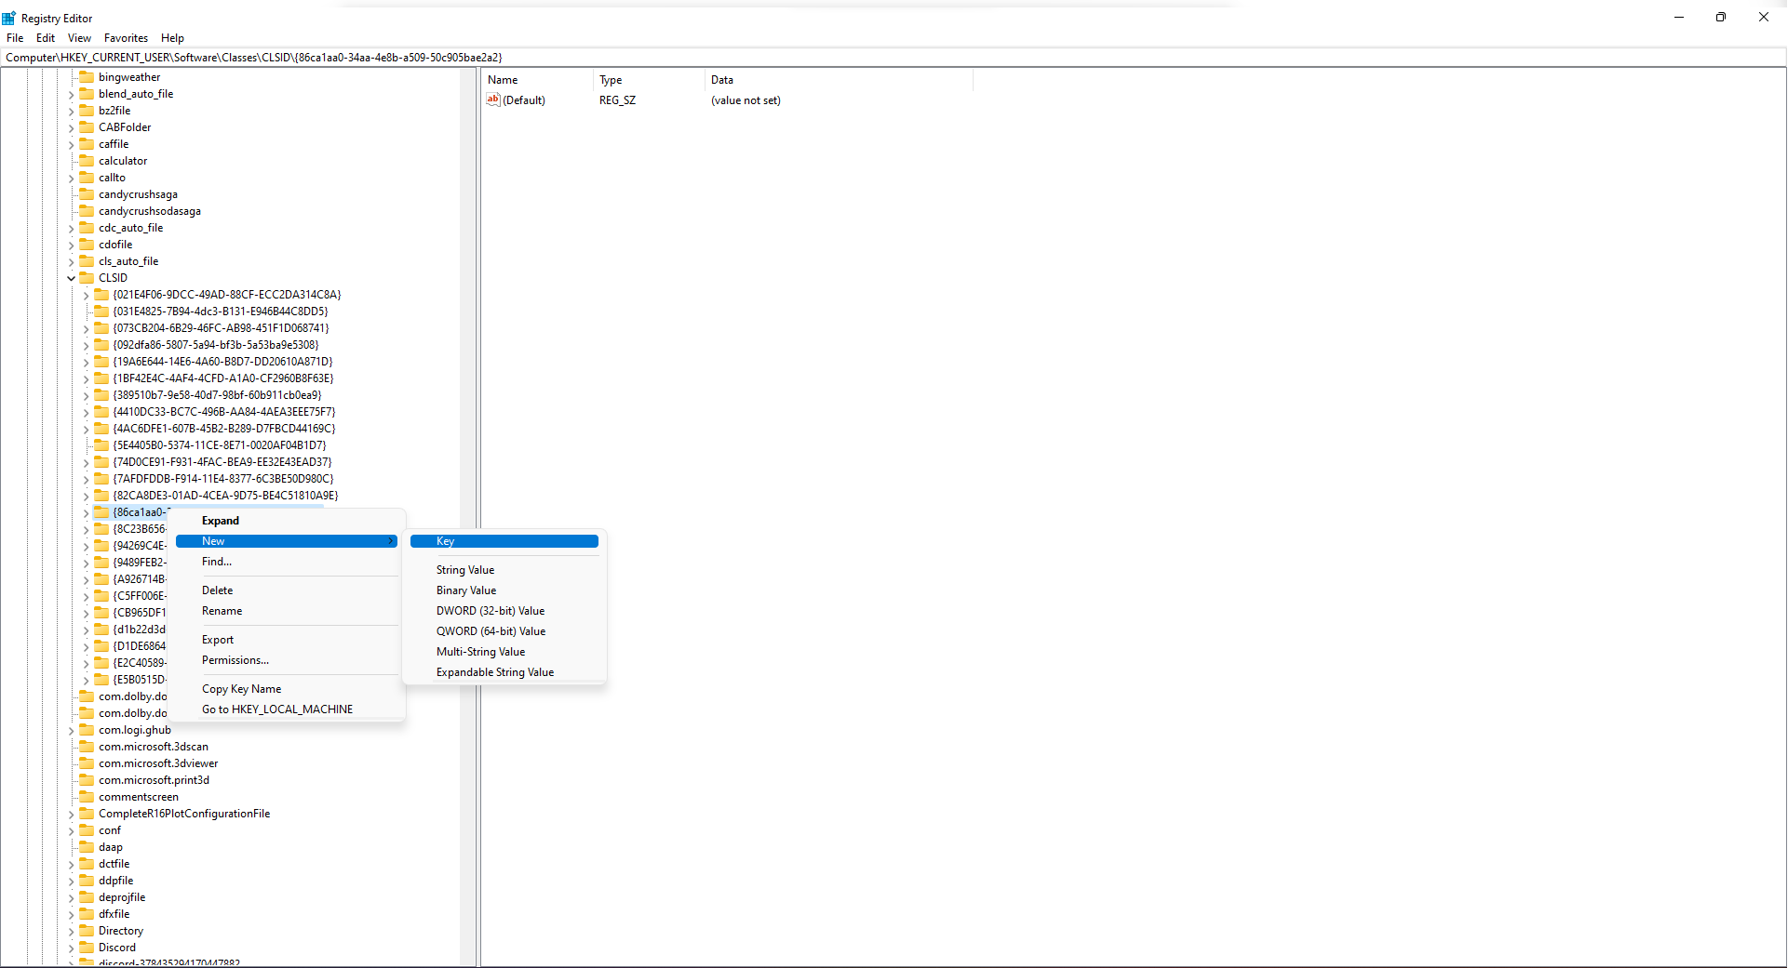Open the File menu
Viewport: 1788px width, 968px height.
point(15,38)
